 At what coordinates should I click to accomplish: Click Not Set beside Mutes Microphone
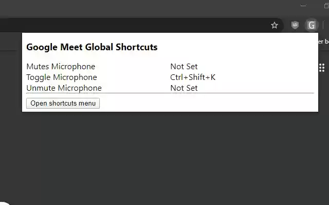pyautogui.click(x=184, y=67)
